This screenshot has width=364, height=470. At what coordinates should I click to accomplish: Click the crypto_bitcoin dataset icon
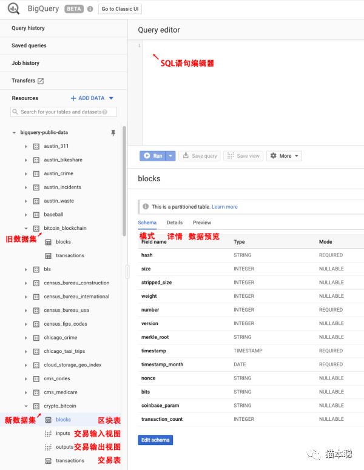coord(36,406)
